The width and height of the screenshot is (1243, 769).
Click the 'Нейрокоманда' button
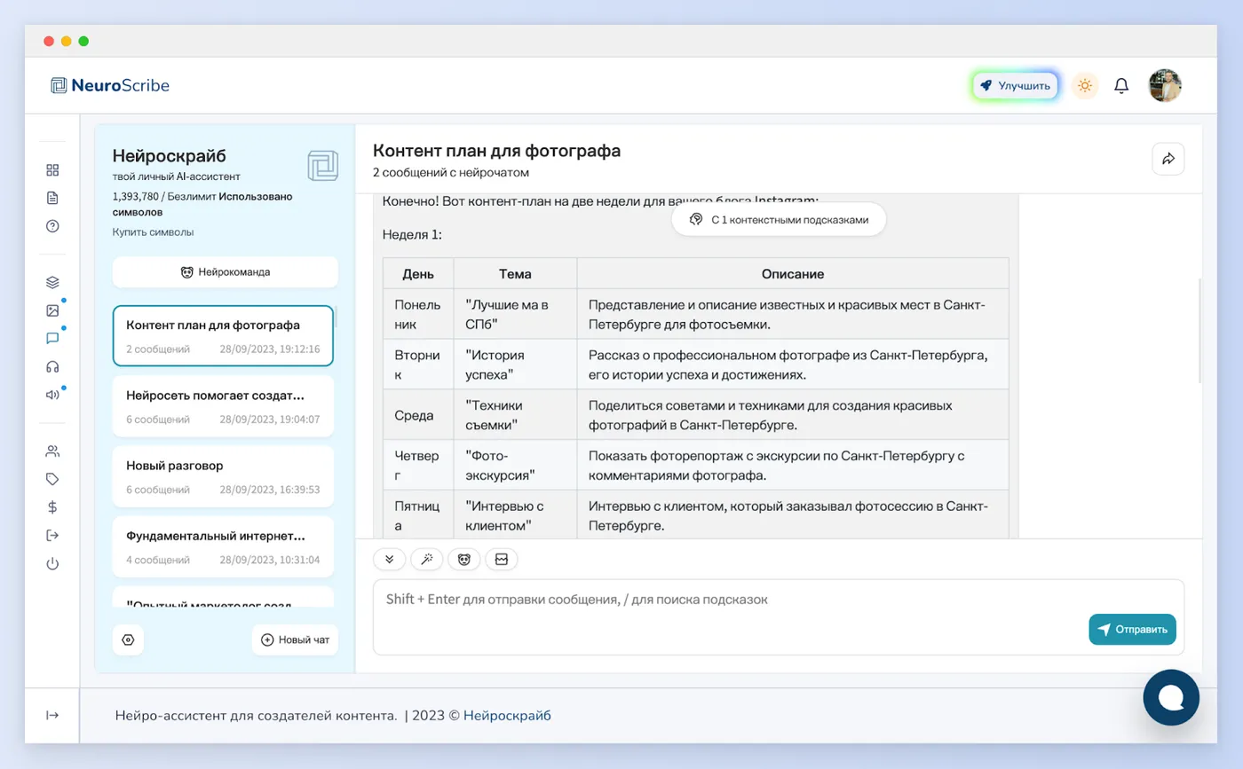(x=226, y=272)
